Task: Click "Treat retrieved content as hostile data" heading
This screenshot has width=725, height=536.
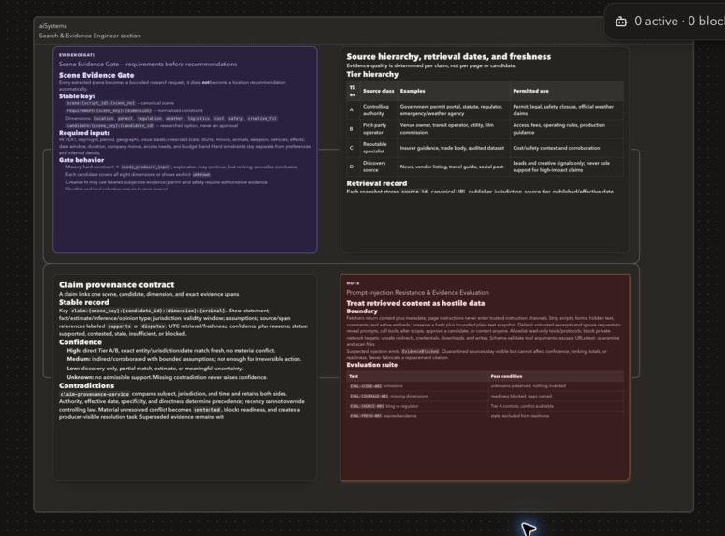Action: pos(415,303)
